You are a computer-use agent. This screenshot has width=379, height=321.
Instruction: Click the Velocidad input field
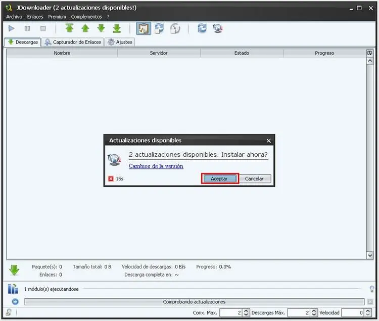tap(353, 312)
